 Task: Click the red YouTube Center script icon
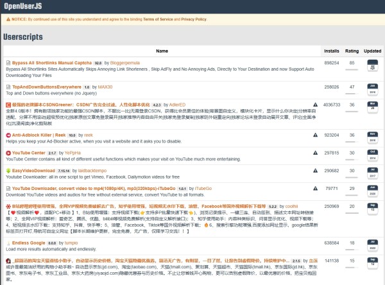(8, 153)
